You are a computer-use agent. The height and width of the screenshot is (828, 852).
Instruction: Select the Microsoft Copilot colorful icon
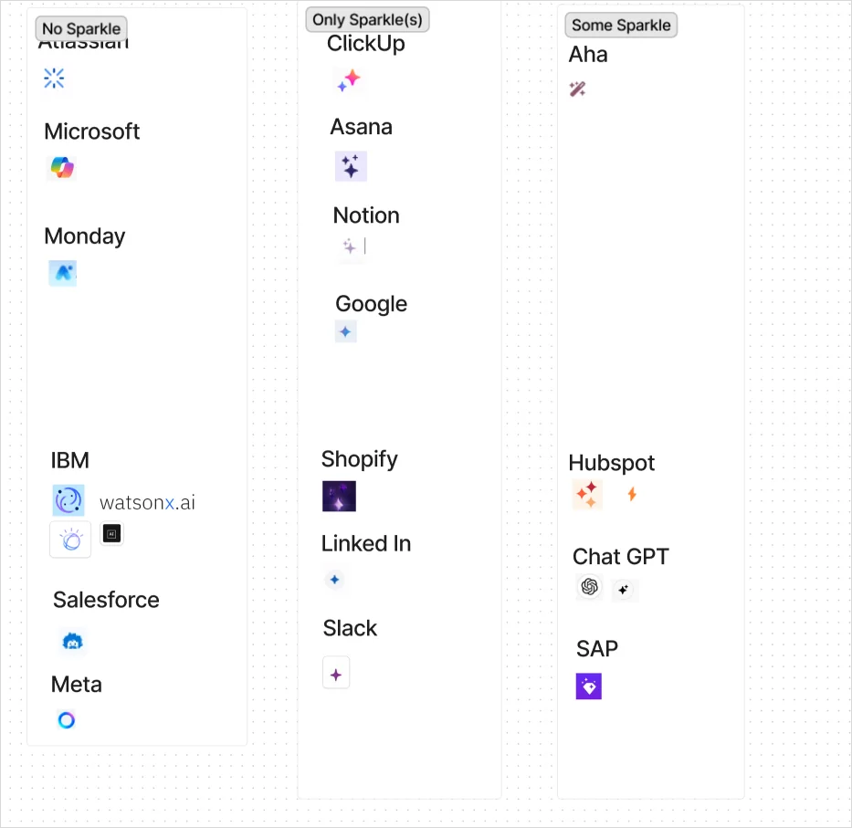[62, 168]
